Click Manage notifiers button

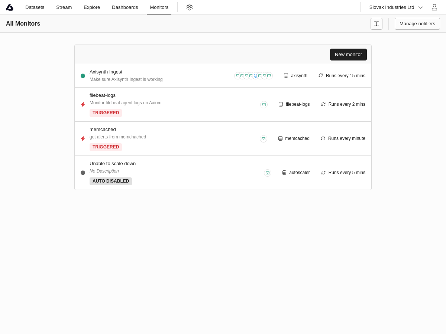pyautogui.click(x=417, y=24)
